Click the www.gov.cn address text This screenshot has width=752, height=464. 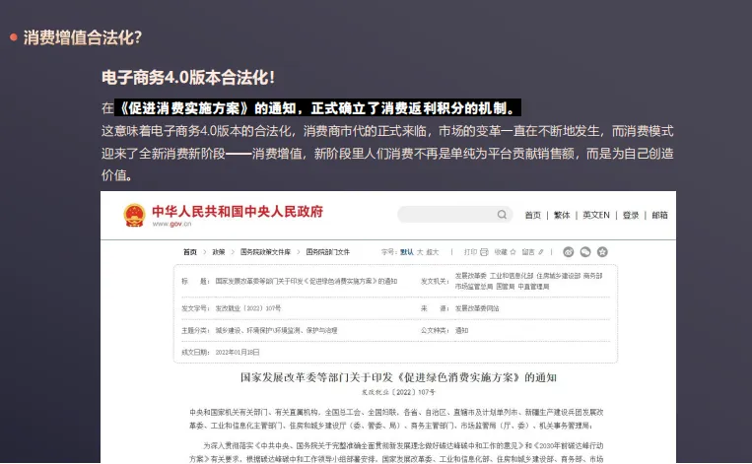tap(171, 224)
